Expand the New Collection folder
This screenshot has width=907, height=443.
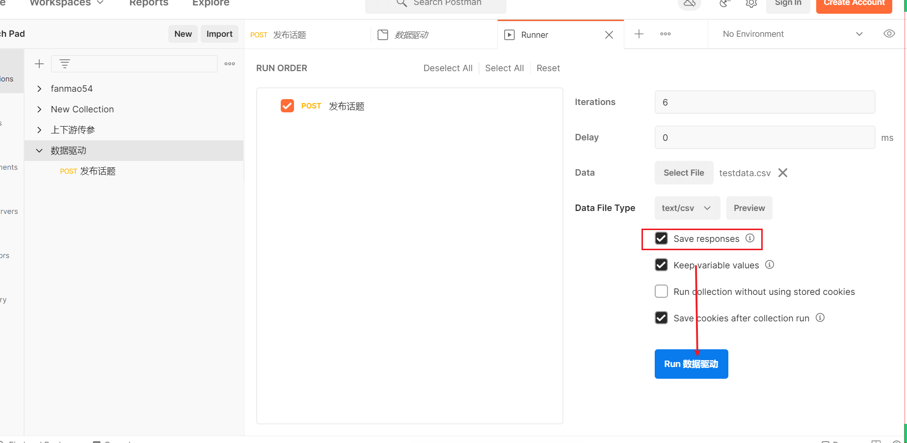click(39, 109)
